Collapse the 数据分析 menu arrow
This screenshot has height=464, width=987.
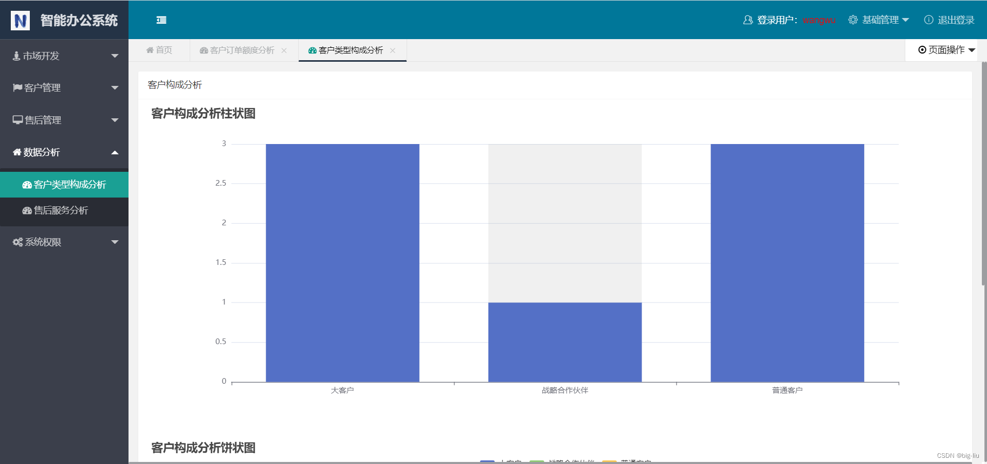click(x=115, y=152)
